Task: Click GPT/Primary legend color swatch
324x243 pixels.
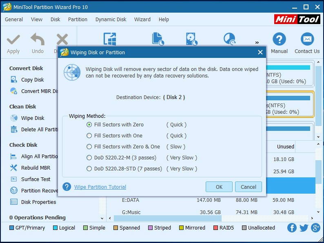Action: pos(12,228)
